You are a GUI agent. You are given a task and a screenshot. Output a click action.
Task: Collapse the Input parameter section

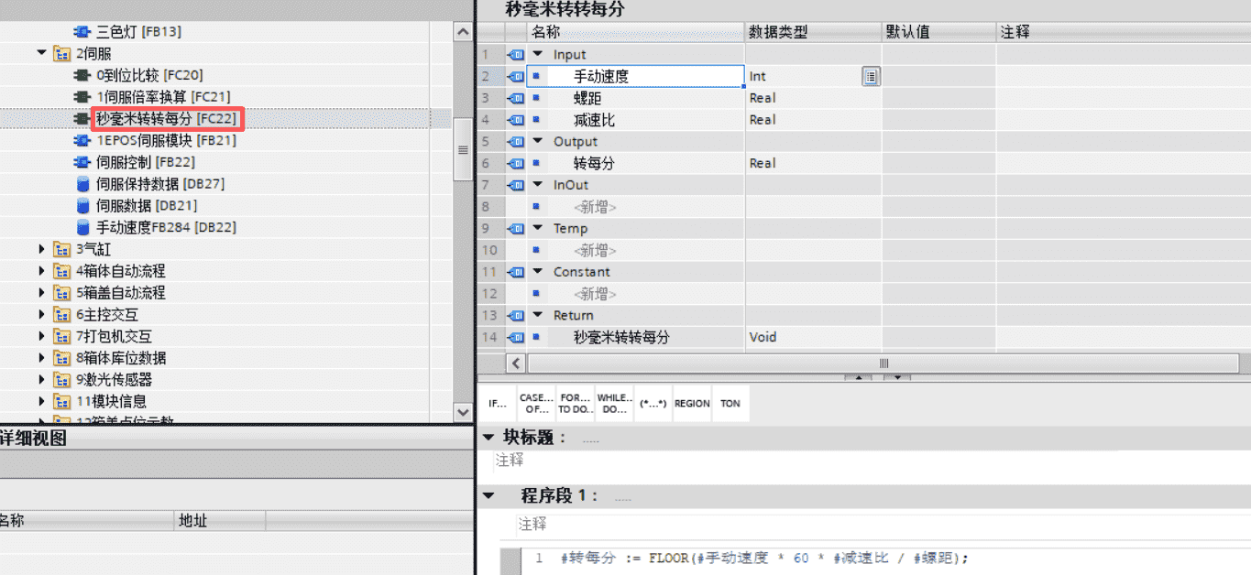(539, 55)
